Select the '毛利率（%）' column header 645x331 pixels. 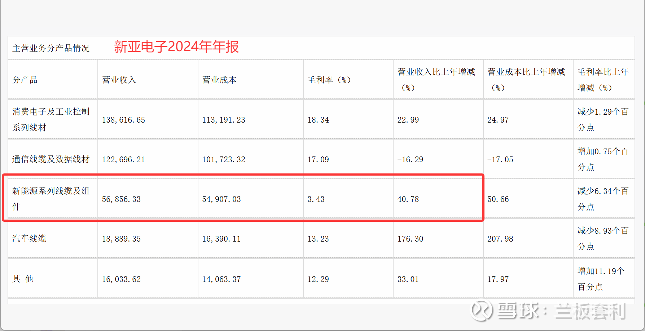click(329, 80)
